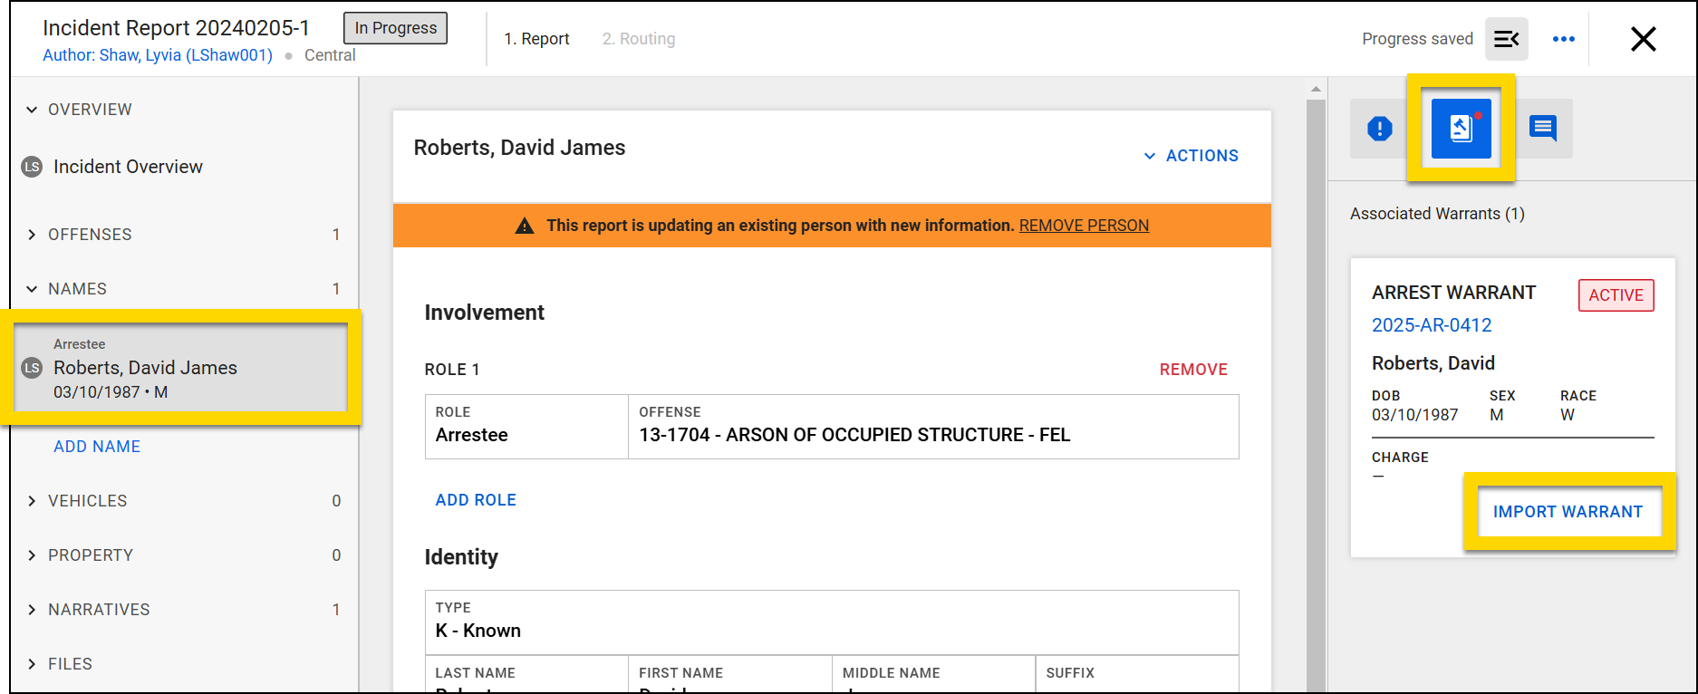Screen dimensions: 1698x694
Task: Open warrant number 2025-AR-0412 link
Action: (x=1432, y=325)
